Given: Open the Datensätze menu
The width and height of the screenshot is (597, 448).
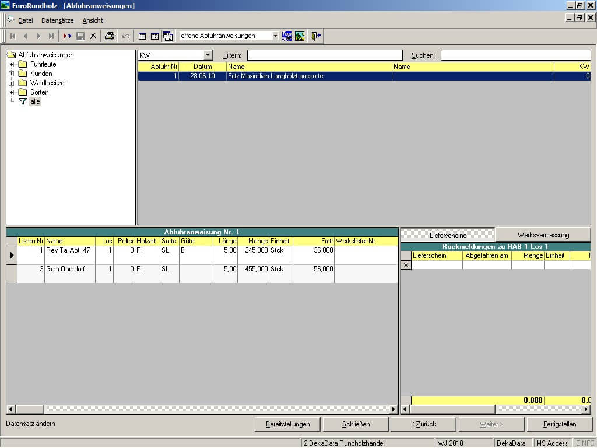Looking at the screenshot, I should tap(58, 20).
